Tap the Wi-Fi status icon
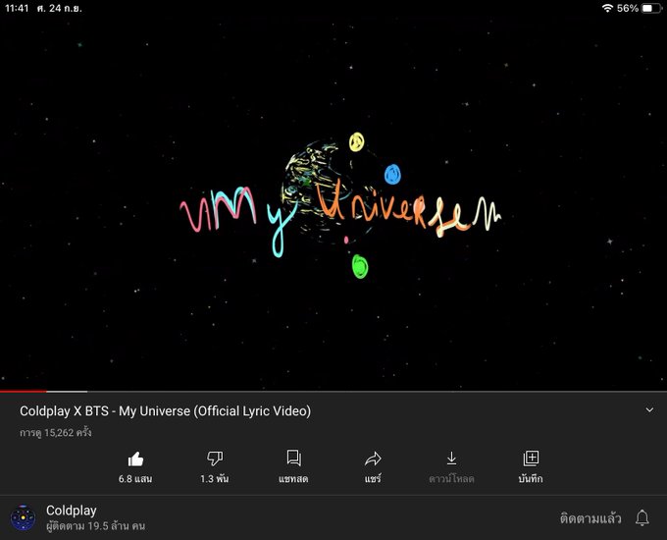 click(607, 8)
